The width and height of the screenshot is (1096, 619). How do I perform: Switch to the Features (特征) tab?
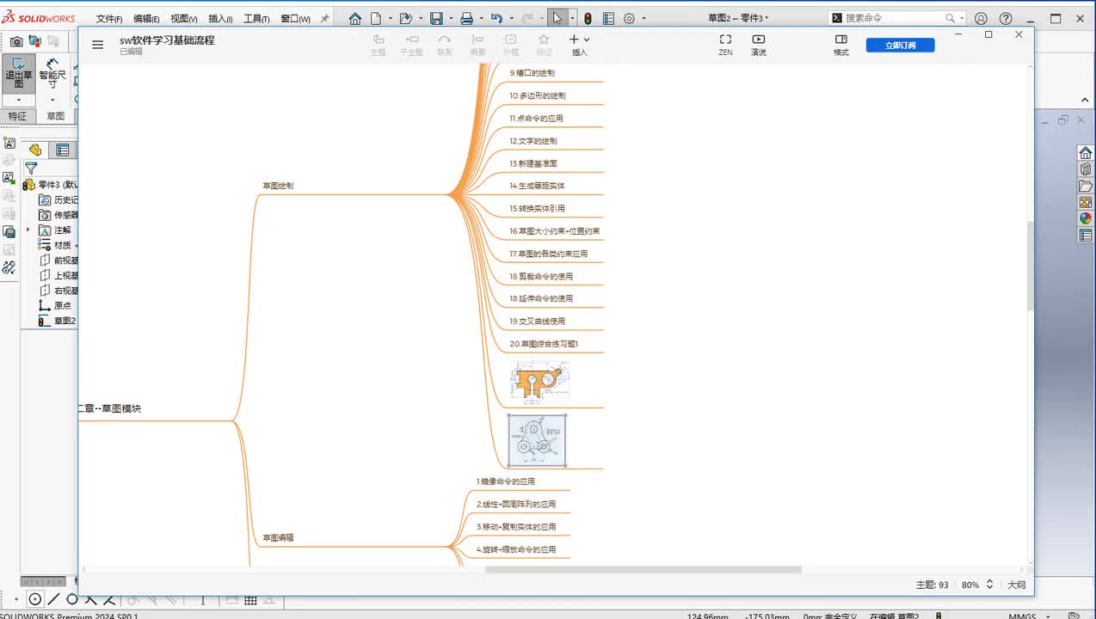click(17, 116)
